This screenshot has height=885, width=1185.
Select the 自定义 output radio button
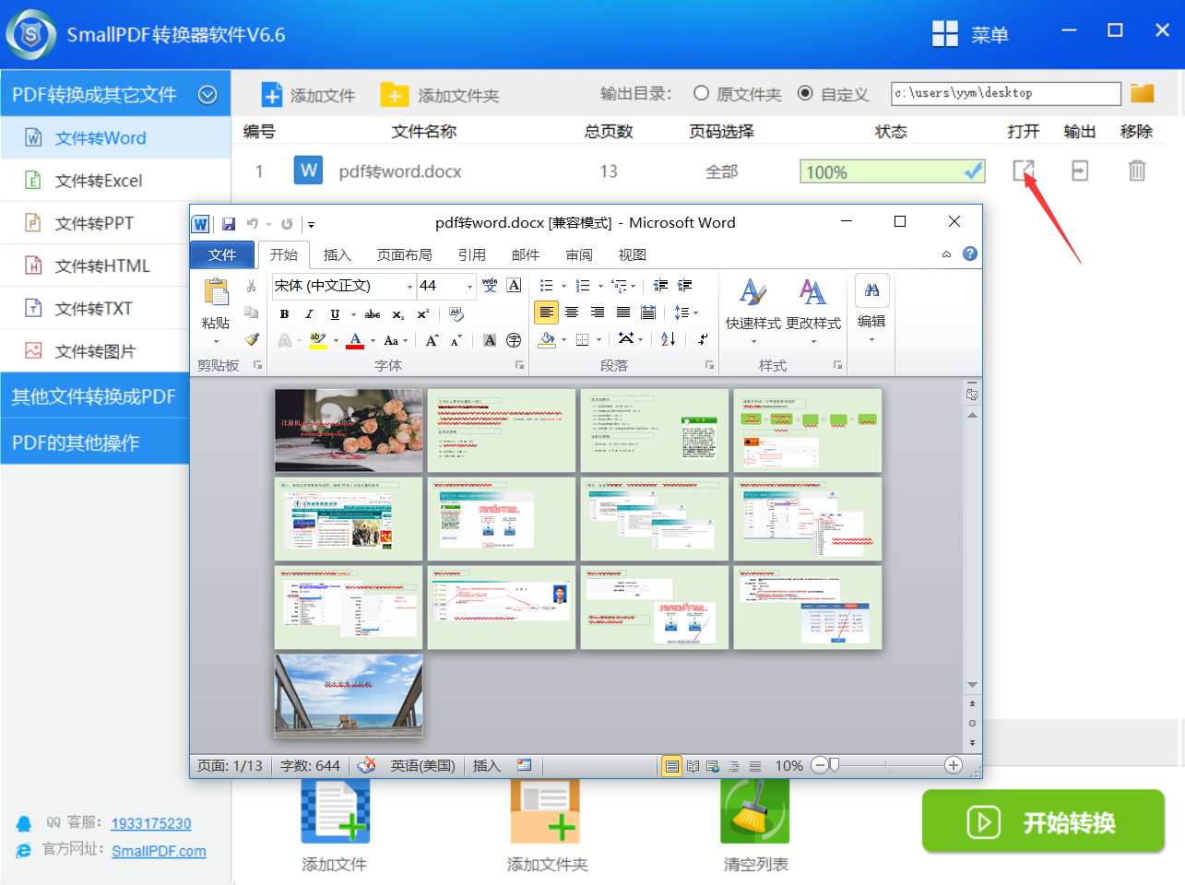click(x=805, y=93)
